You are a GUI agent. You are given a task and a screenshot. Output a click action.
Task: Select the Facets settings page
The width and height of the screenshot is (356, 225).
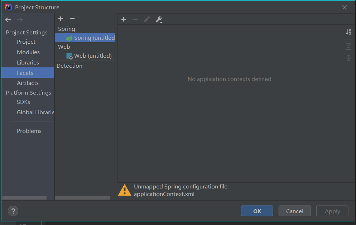point(28,73)
